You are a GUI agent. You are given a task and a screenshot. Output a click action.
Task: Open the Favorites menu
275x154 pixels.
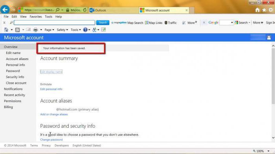click(x=36, y=16)
